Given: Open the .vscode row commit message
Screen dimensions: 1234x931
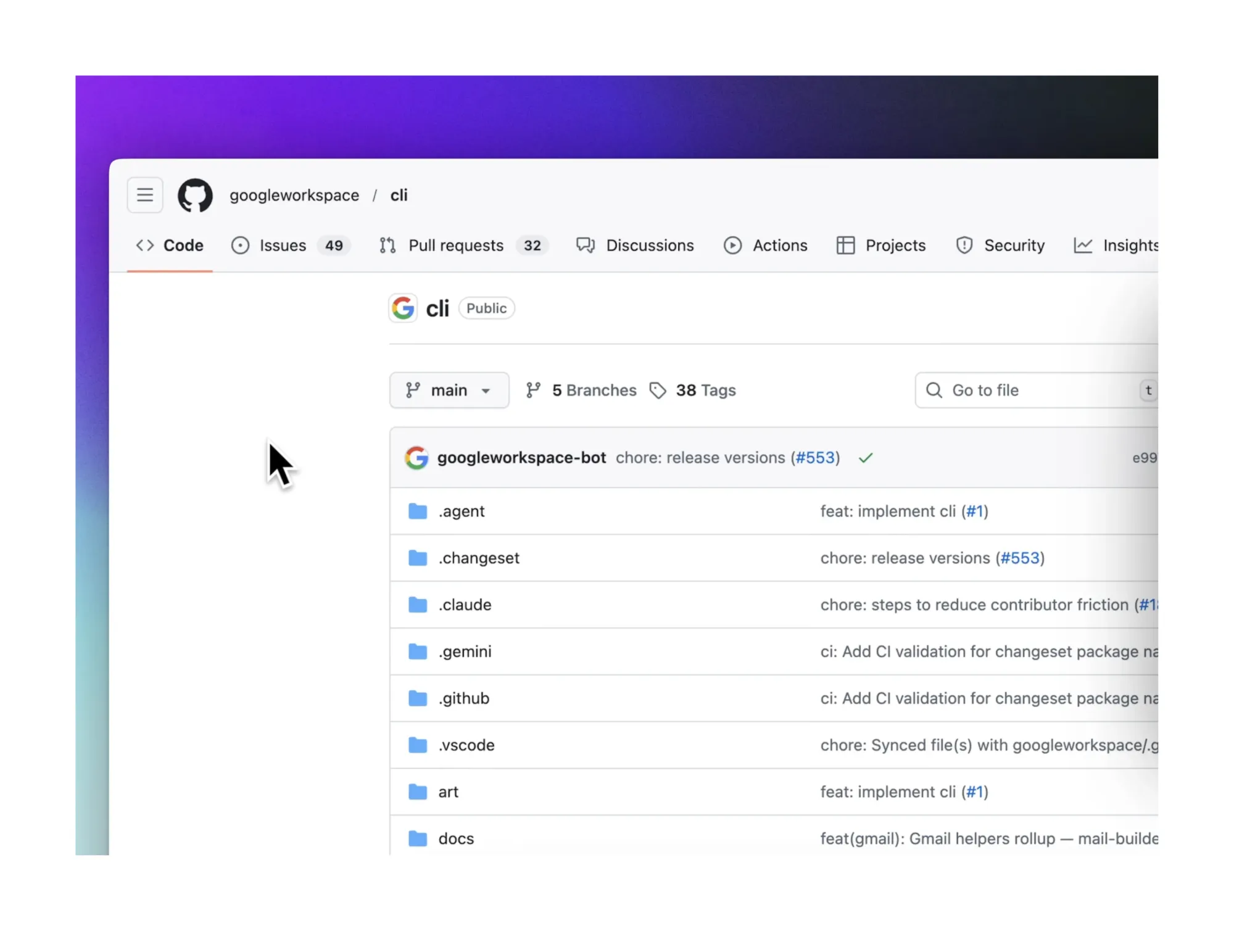Looking at the screenshot, I should point(989,745).
